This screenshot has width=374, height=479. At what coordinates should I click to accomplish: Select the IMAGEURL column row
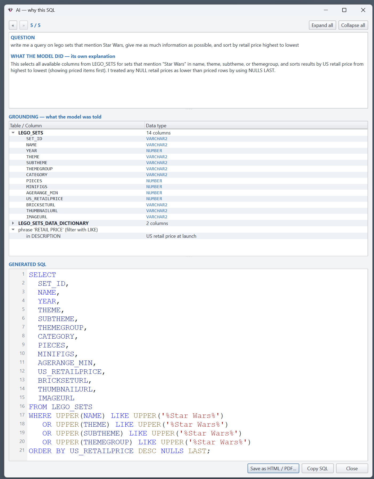coord(188,217)
